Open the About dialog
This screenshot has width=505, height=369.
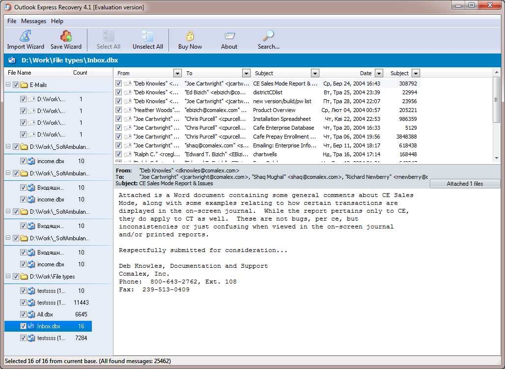[229, 40]
